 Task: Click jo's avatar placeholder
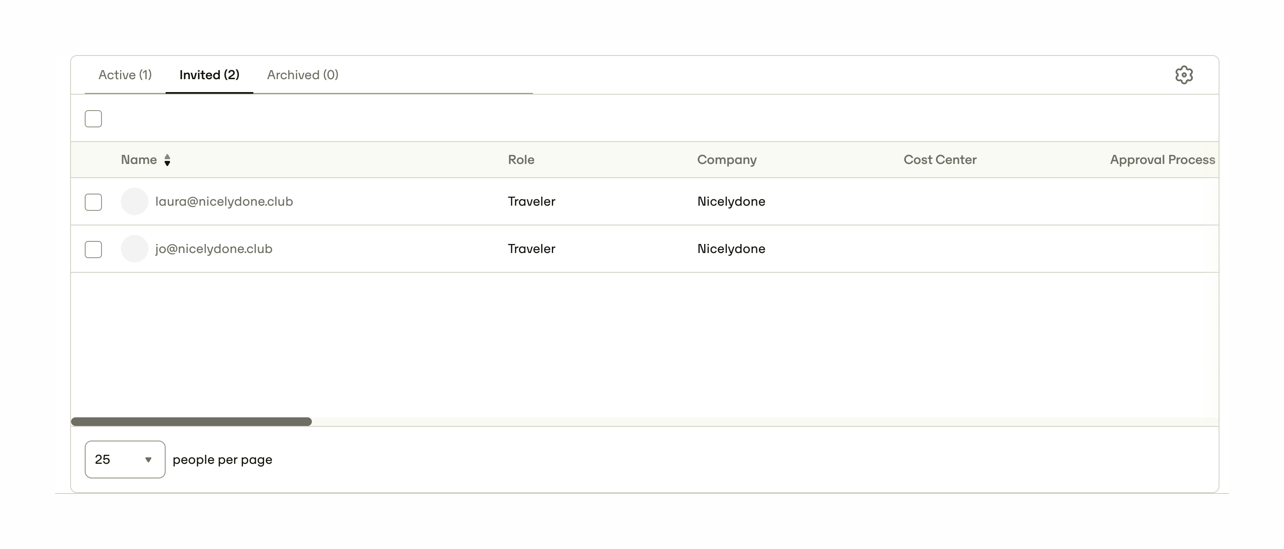point(134,249)
